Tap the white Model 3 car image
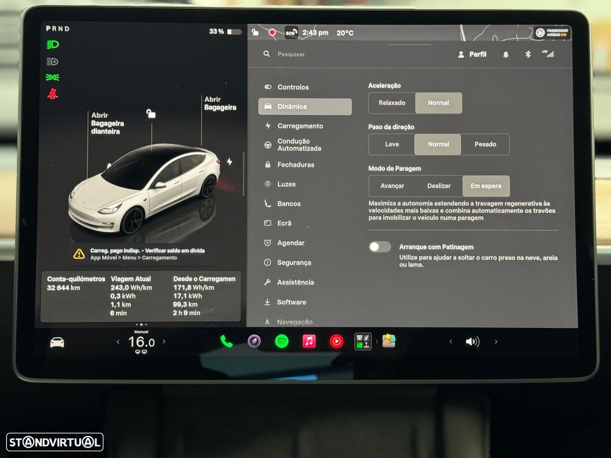Screen dimensions: 611x458 click(145, 189)
